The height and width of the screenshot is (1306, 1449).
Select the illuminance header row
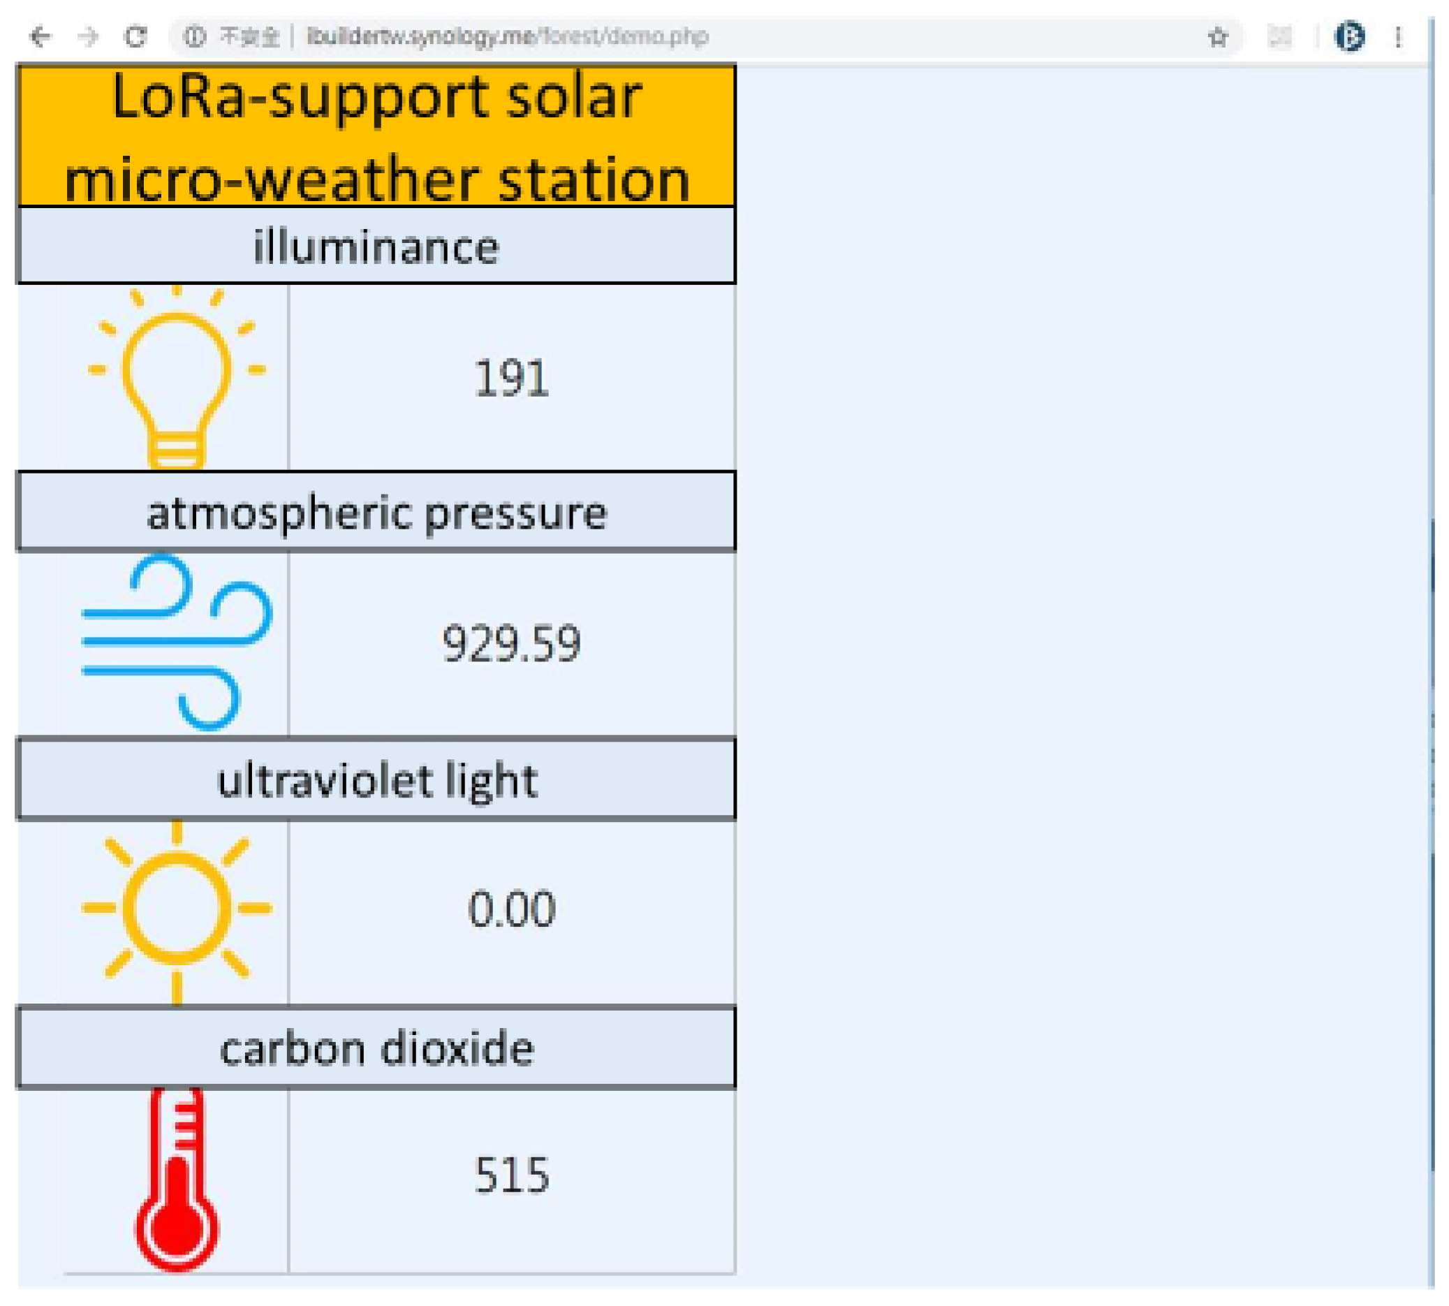pos(376,246)
